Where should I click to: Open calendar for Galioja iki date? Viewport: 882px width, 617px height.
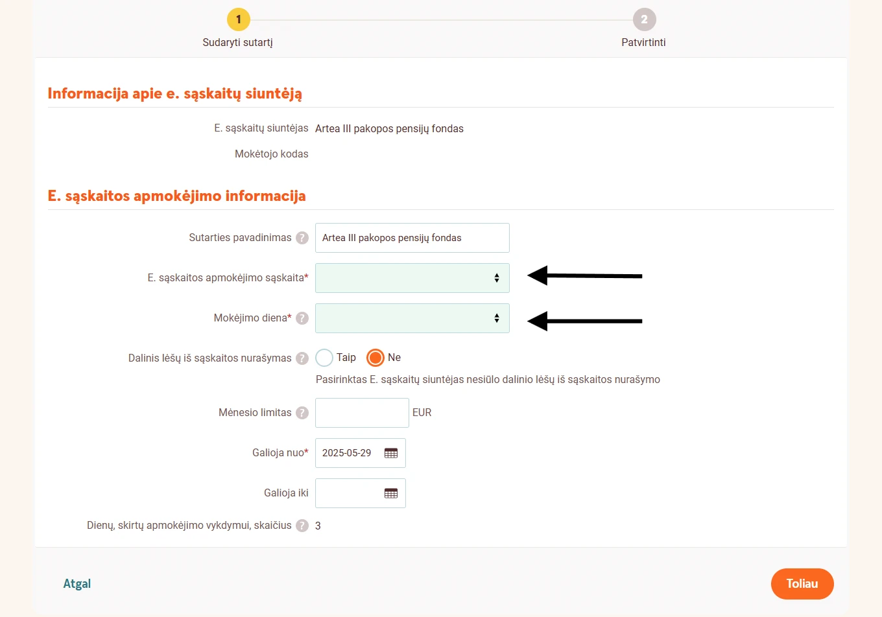pos(391,493)
